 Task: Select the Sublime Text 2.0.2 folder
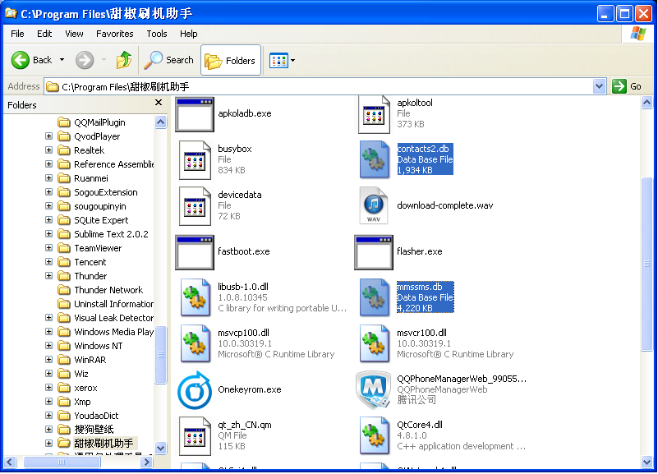coord(103,234)
